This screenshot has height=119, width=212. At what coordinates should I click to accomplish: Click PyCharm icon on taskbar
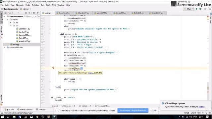tap(54, 117)
